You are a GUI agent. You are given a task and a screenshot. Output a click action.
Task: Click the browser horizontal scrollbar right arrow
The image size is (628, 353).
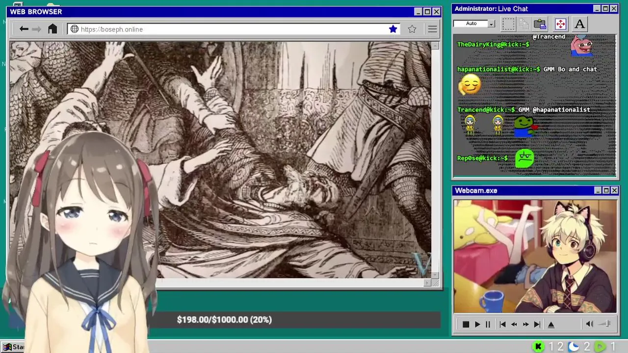click(427, 282)
